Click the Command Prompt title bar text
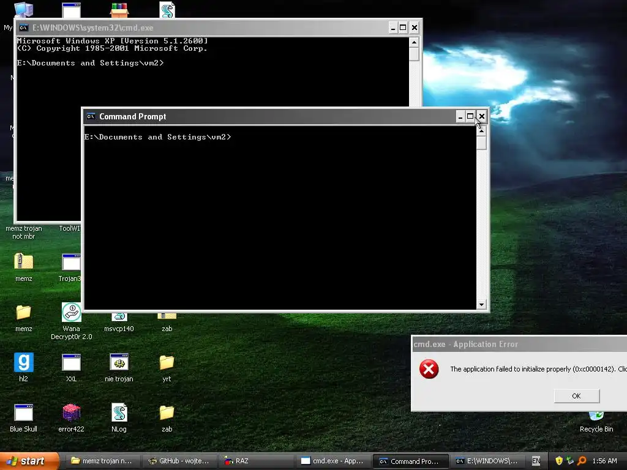The width and height of the screenshot is (627, 470). click(132, 116)
